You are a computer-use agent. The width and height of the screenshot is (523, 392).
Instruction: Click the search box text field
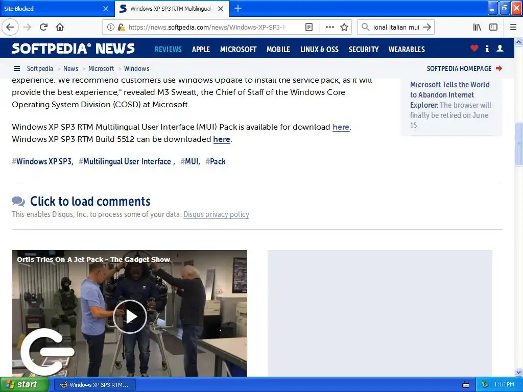click(x=396, y=28)
